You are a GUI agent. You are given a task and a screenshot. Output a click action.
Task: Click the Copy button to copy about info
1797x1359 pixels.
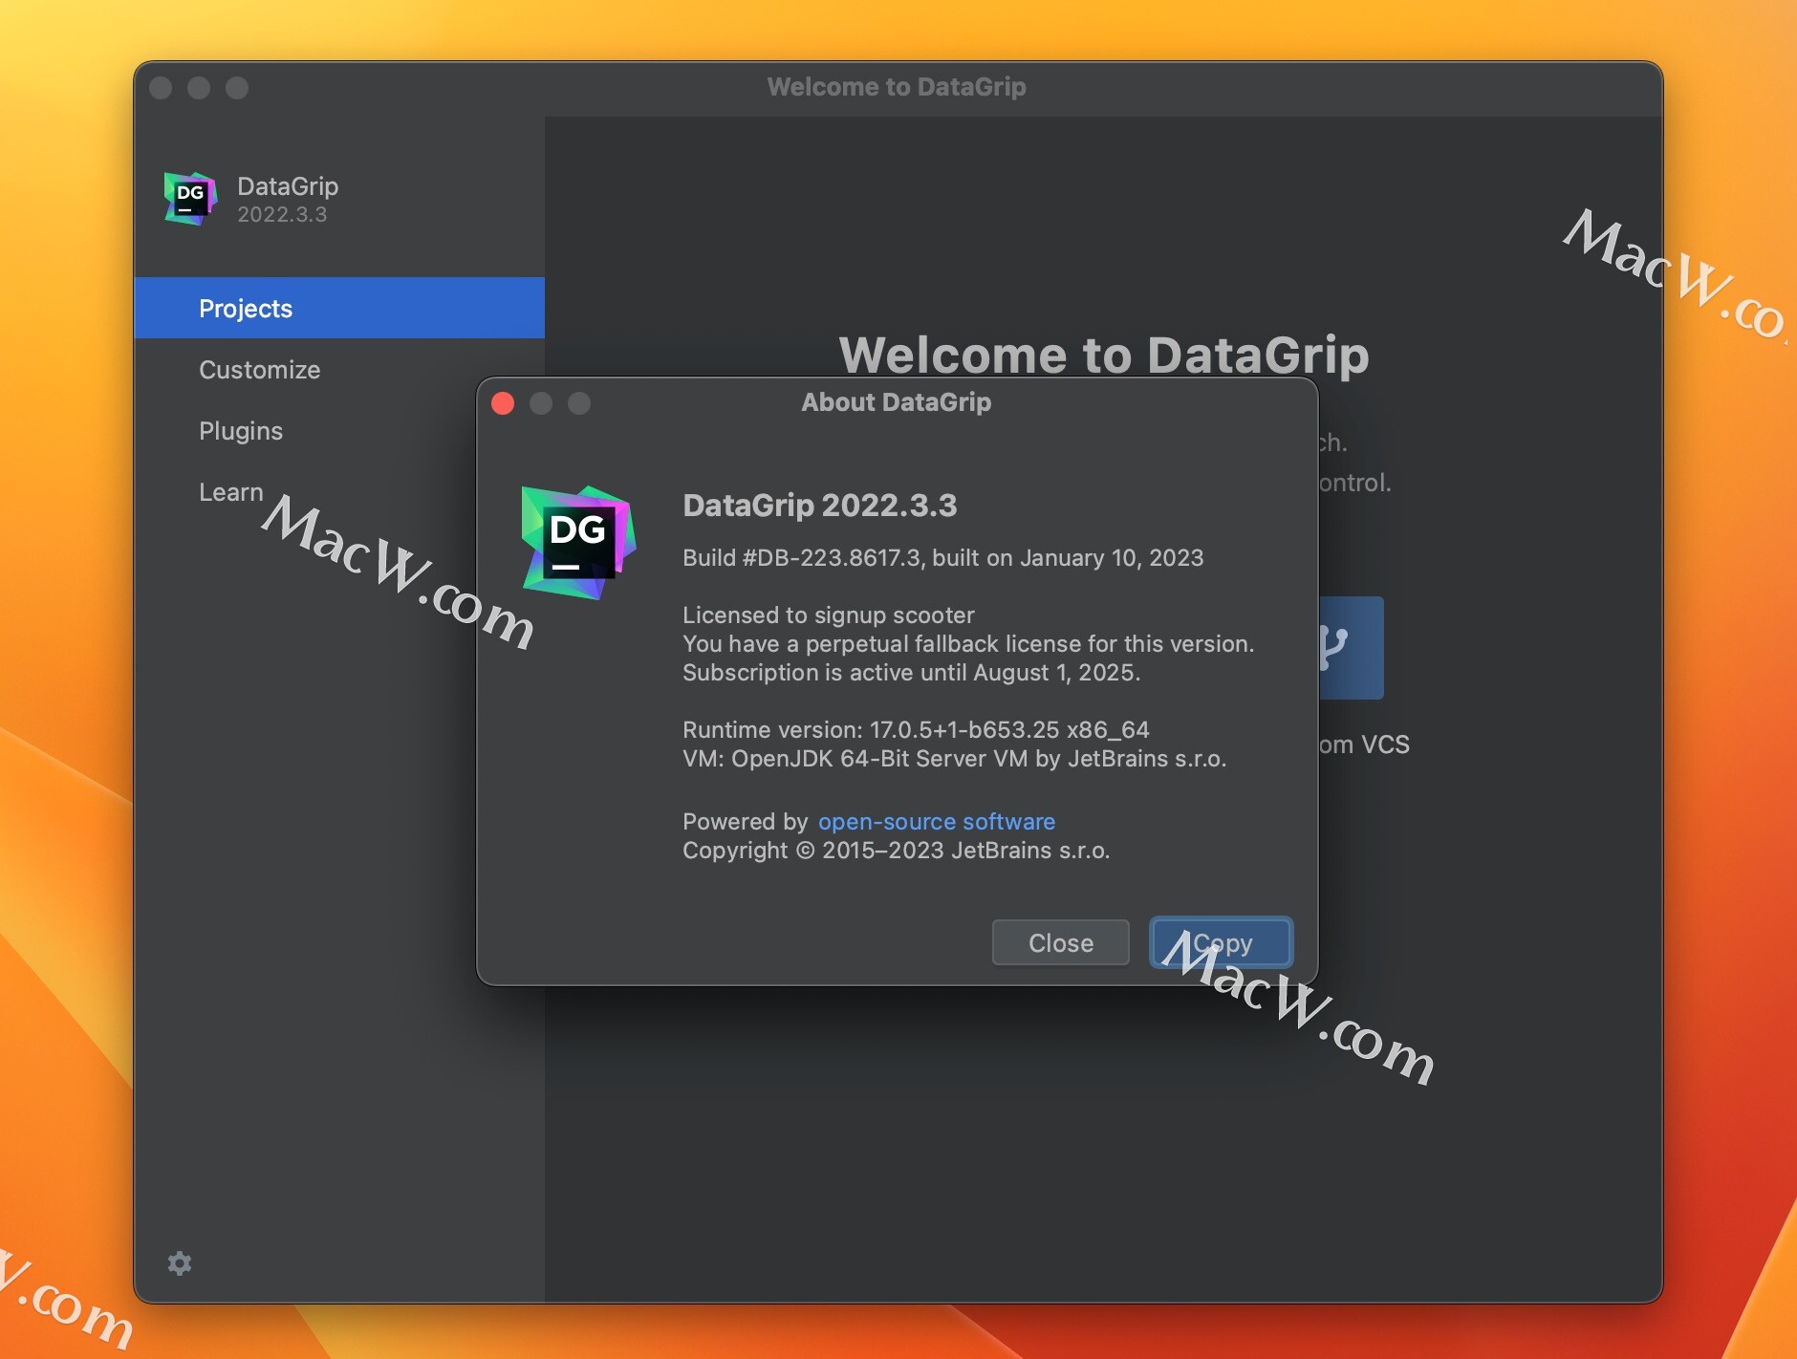click(x=1222, y=942)
